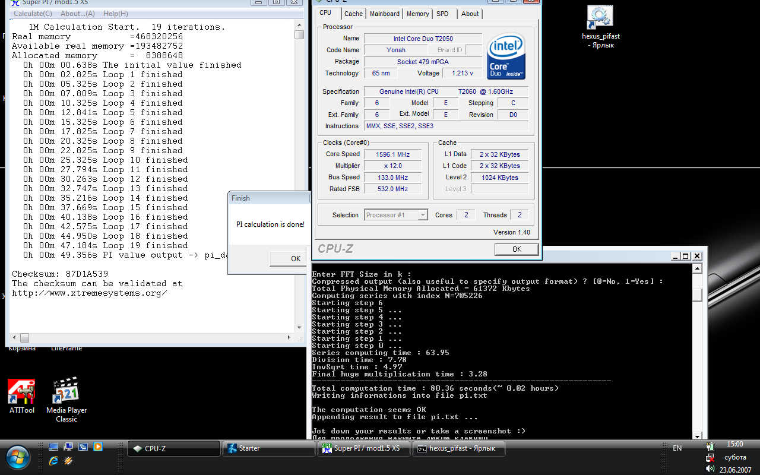Screen dimensions: 760x475
Task: Click the volume speaker tray icon
Action: [710, 468]
